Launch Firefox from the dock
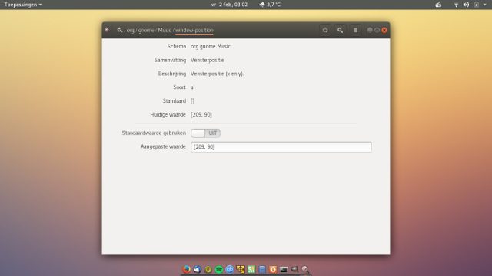 click(x=186, y=269)
